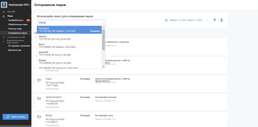The width and height of the screenshot is (258, 127).
Task: Go to Обработанные лиды
Action: point(18,25)
